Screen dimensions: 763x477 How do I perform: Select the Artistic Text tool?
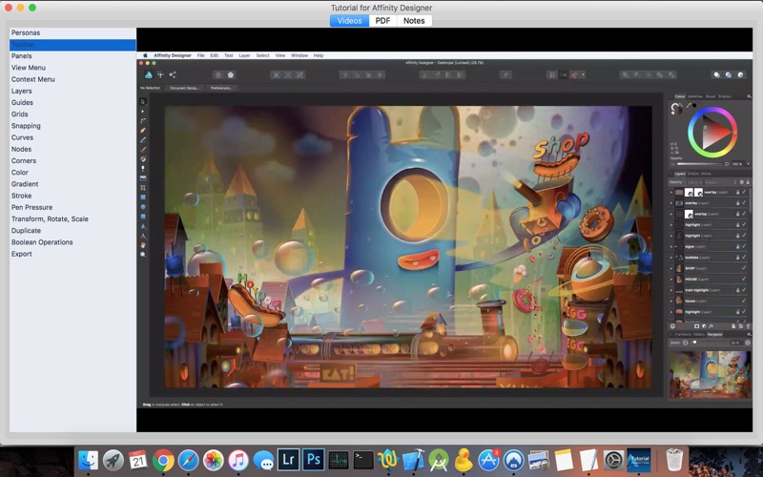142,236
